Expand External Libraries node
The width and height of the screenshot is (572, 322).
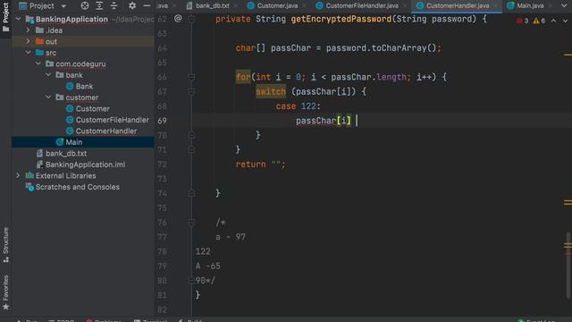coord(18,175)
